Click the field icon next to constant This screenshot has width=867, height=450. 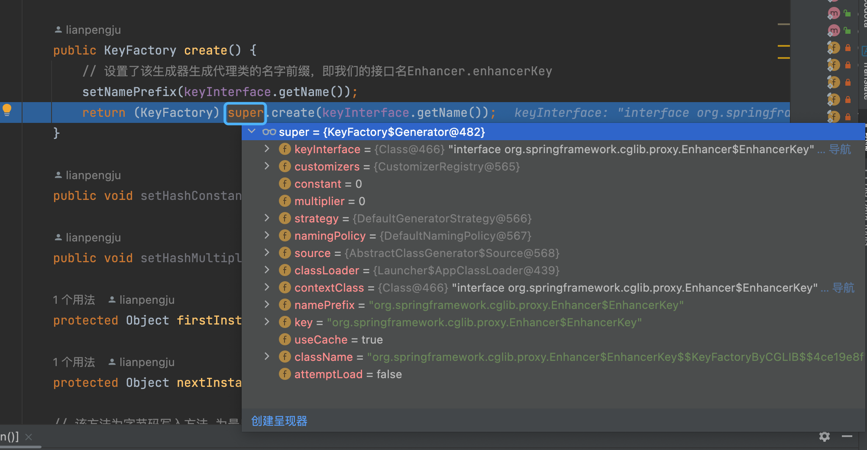[x=285, y=184]
